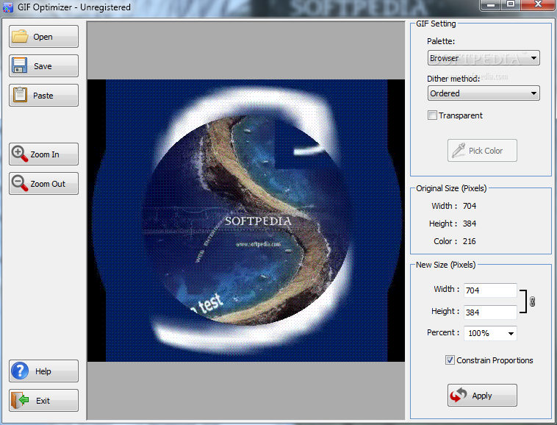Click the New Size Width input field

coord(490,290)
